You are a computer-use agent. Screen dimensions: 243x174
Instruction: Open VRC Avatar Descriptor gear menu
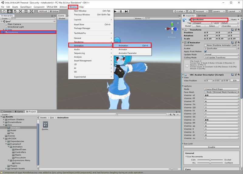(x=239, y=74)
